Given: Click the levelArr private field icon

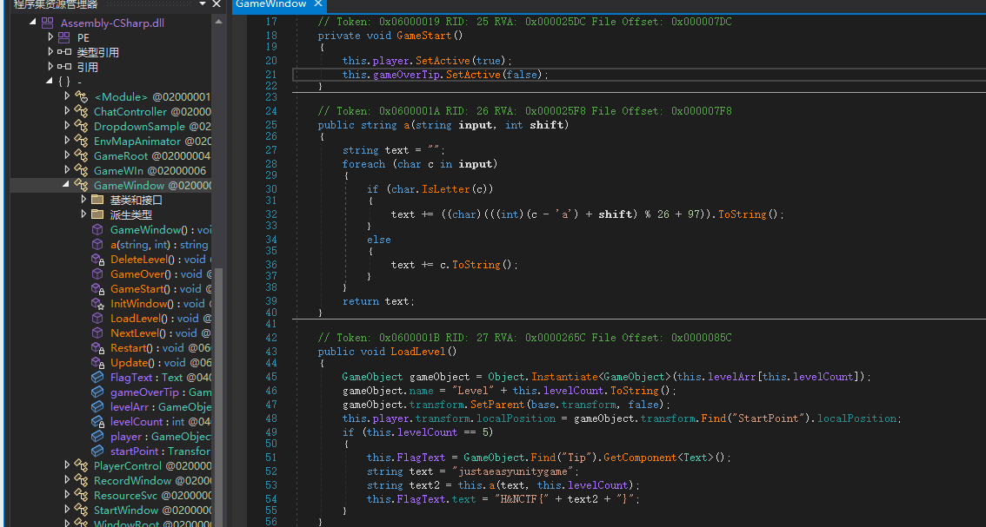Looking at the screenshot, I should [97, 406].
